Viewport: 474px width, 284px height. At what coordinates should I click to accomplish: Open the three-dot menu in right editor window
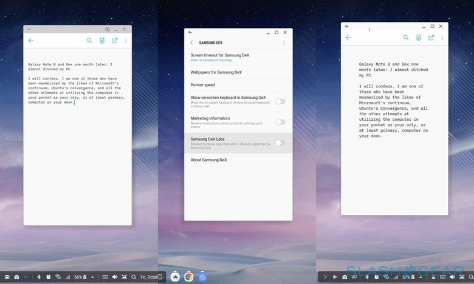click(443, 38)
